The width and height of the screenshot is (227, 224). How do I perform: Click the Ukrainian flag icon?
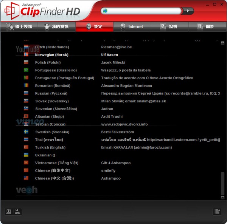coord(26,155)
